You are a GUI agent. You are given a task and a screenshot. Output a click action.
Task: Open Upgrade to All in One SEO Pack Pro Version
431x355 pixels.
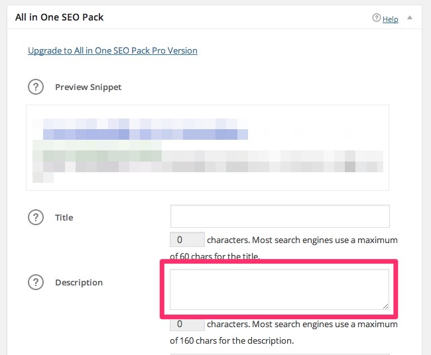(113, 50)
